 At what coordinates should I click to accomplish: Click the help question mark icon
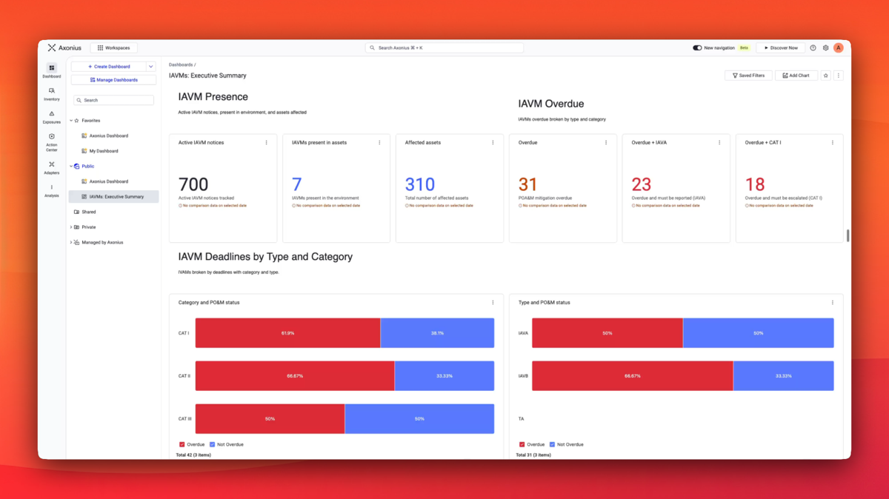click(x=813, y=48)
